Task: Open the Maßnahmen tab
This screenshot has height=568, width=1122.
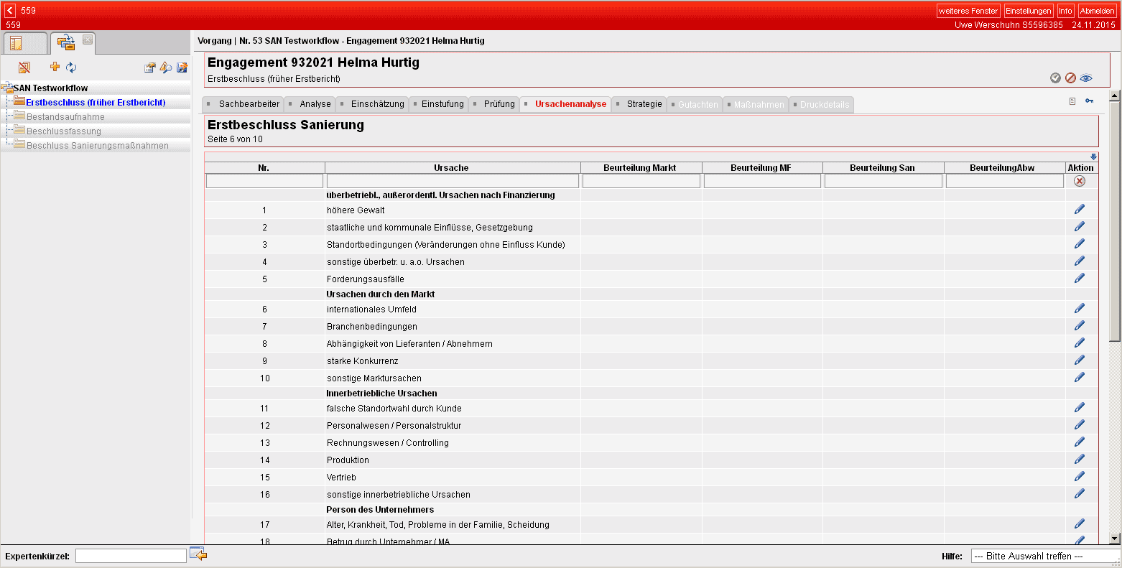Action: 755,105
